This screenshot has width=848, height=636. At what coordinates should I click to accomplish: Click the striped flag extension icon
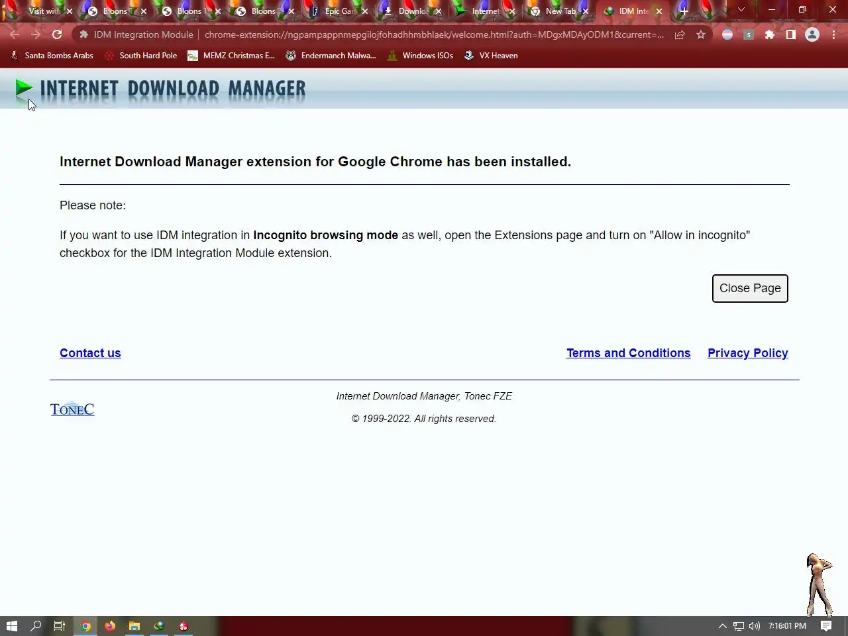click(x=727, y=34)
